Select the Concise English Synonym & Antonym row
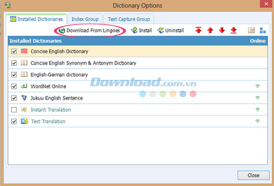The width and height of the screenshot is (274, 186). [x=83, y=63]
